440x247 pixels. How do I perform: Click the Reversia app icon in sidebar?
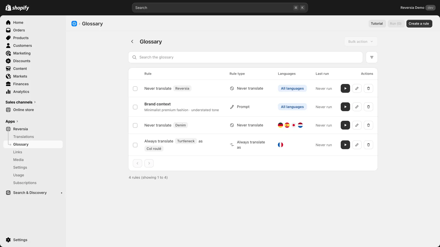point(8,129)
